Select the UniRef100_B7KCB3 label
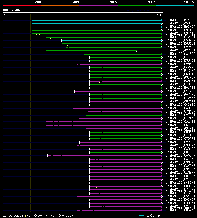The height and width of the screenshot is (218, 197). [180, 57]
